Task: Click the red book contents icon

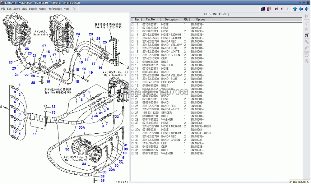Action: pyautogui.click(x=269, y=9)
